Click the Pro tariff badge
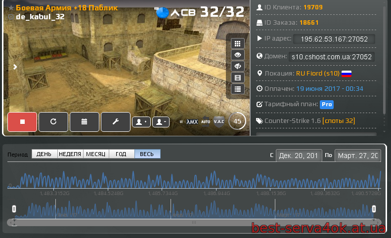The image size is (391, 238). (x=327, y=104)
